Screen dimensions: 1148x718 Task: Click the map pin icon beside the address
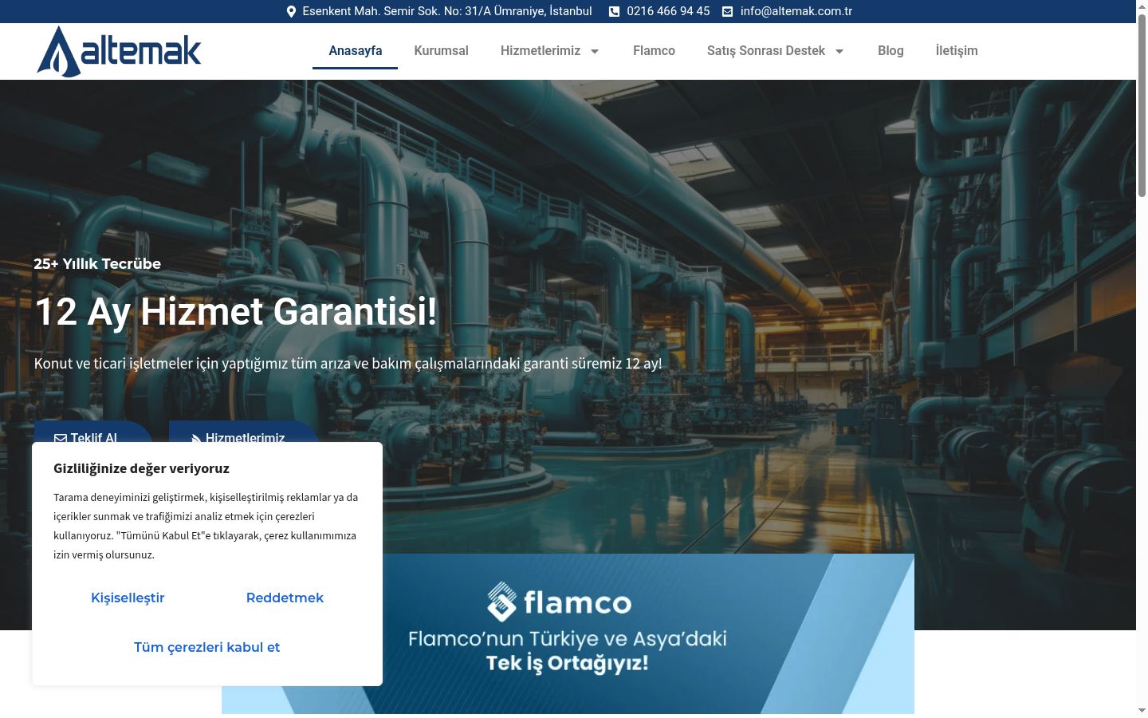[291, 11]
